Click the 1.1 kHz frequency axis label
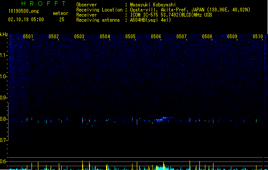Screen dimensions: 268x170 click(4, 55)
